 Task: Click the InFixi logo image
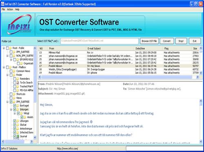[20, 24]
